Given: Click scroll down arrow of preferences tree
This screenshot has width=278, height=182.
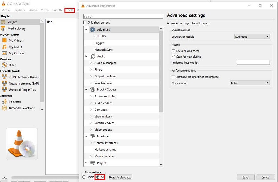Looking at the screenshot, I should 161,165.
